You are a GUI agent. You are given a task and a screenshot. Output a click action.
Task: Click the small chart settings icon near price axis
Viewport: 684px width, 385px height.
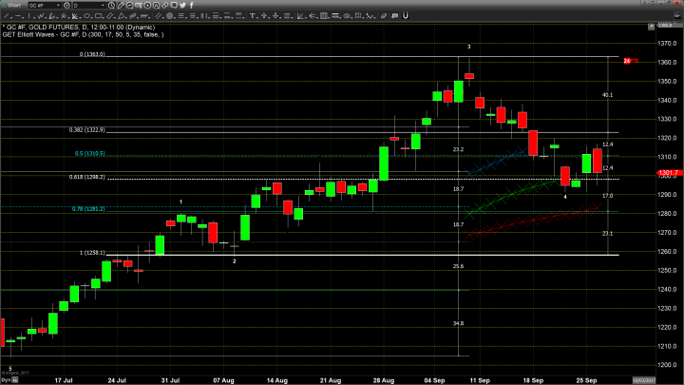(652, 27)
